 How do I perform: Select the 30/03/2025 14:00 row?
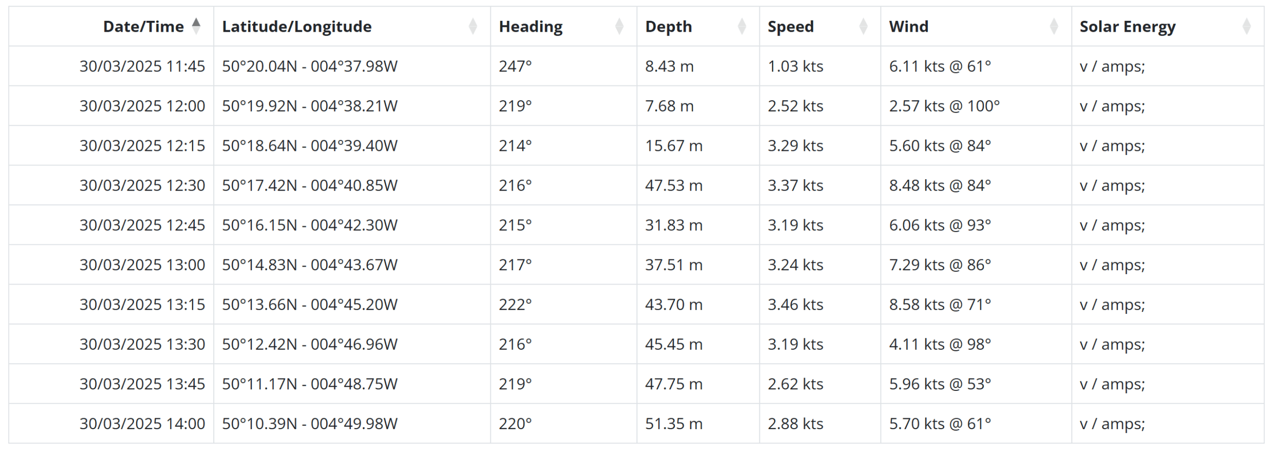tap(636, 424)
